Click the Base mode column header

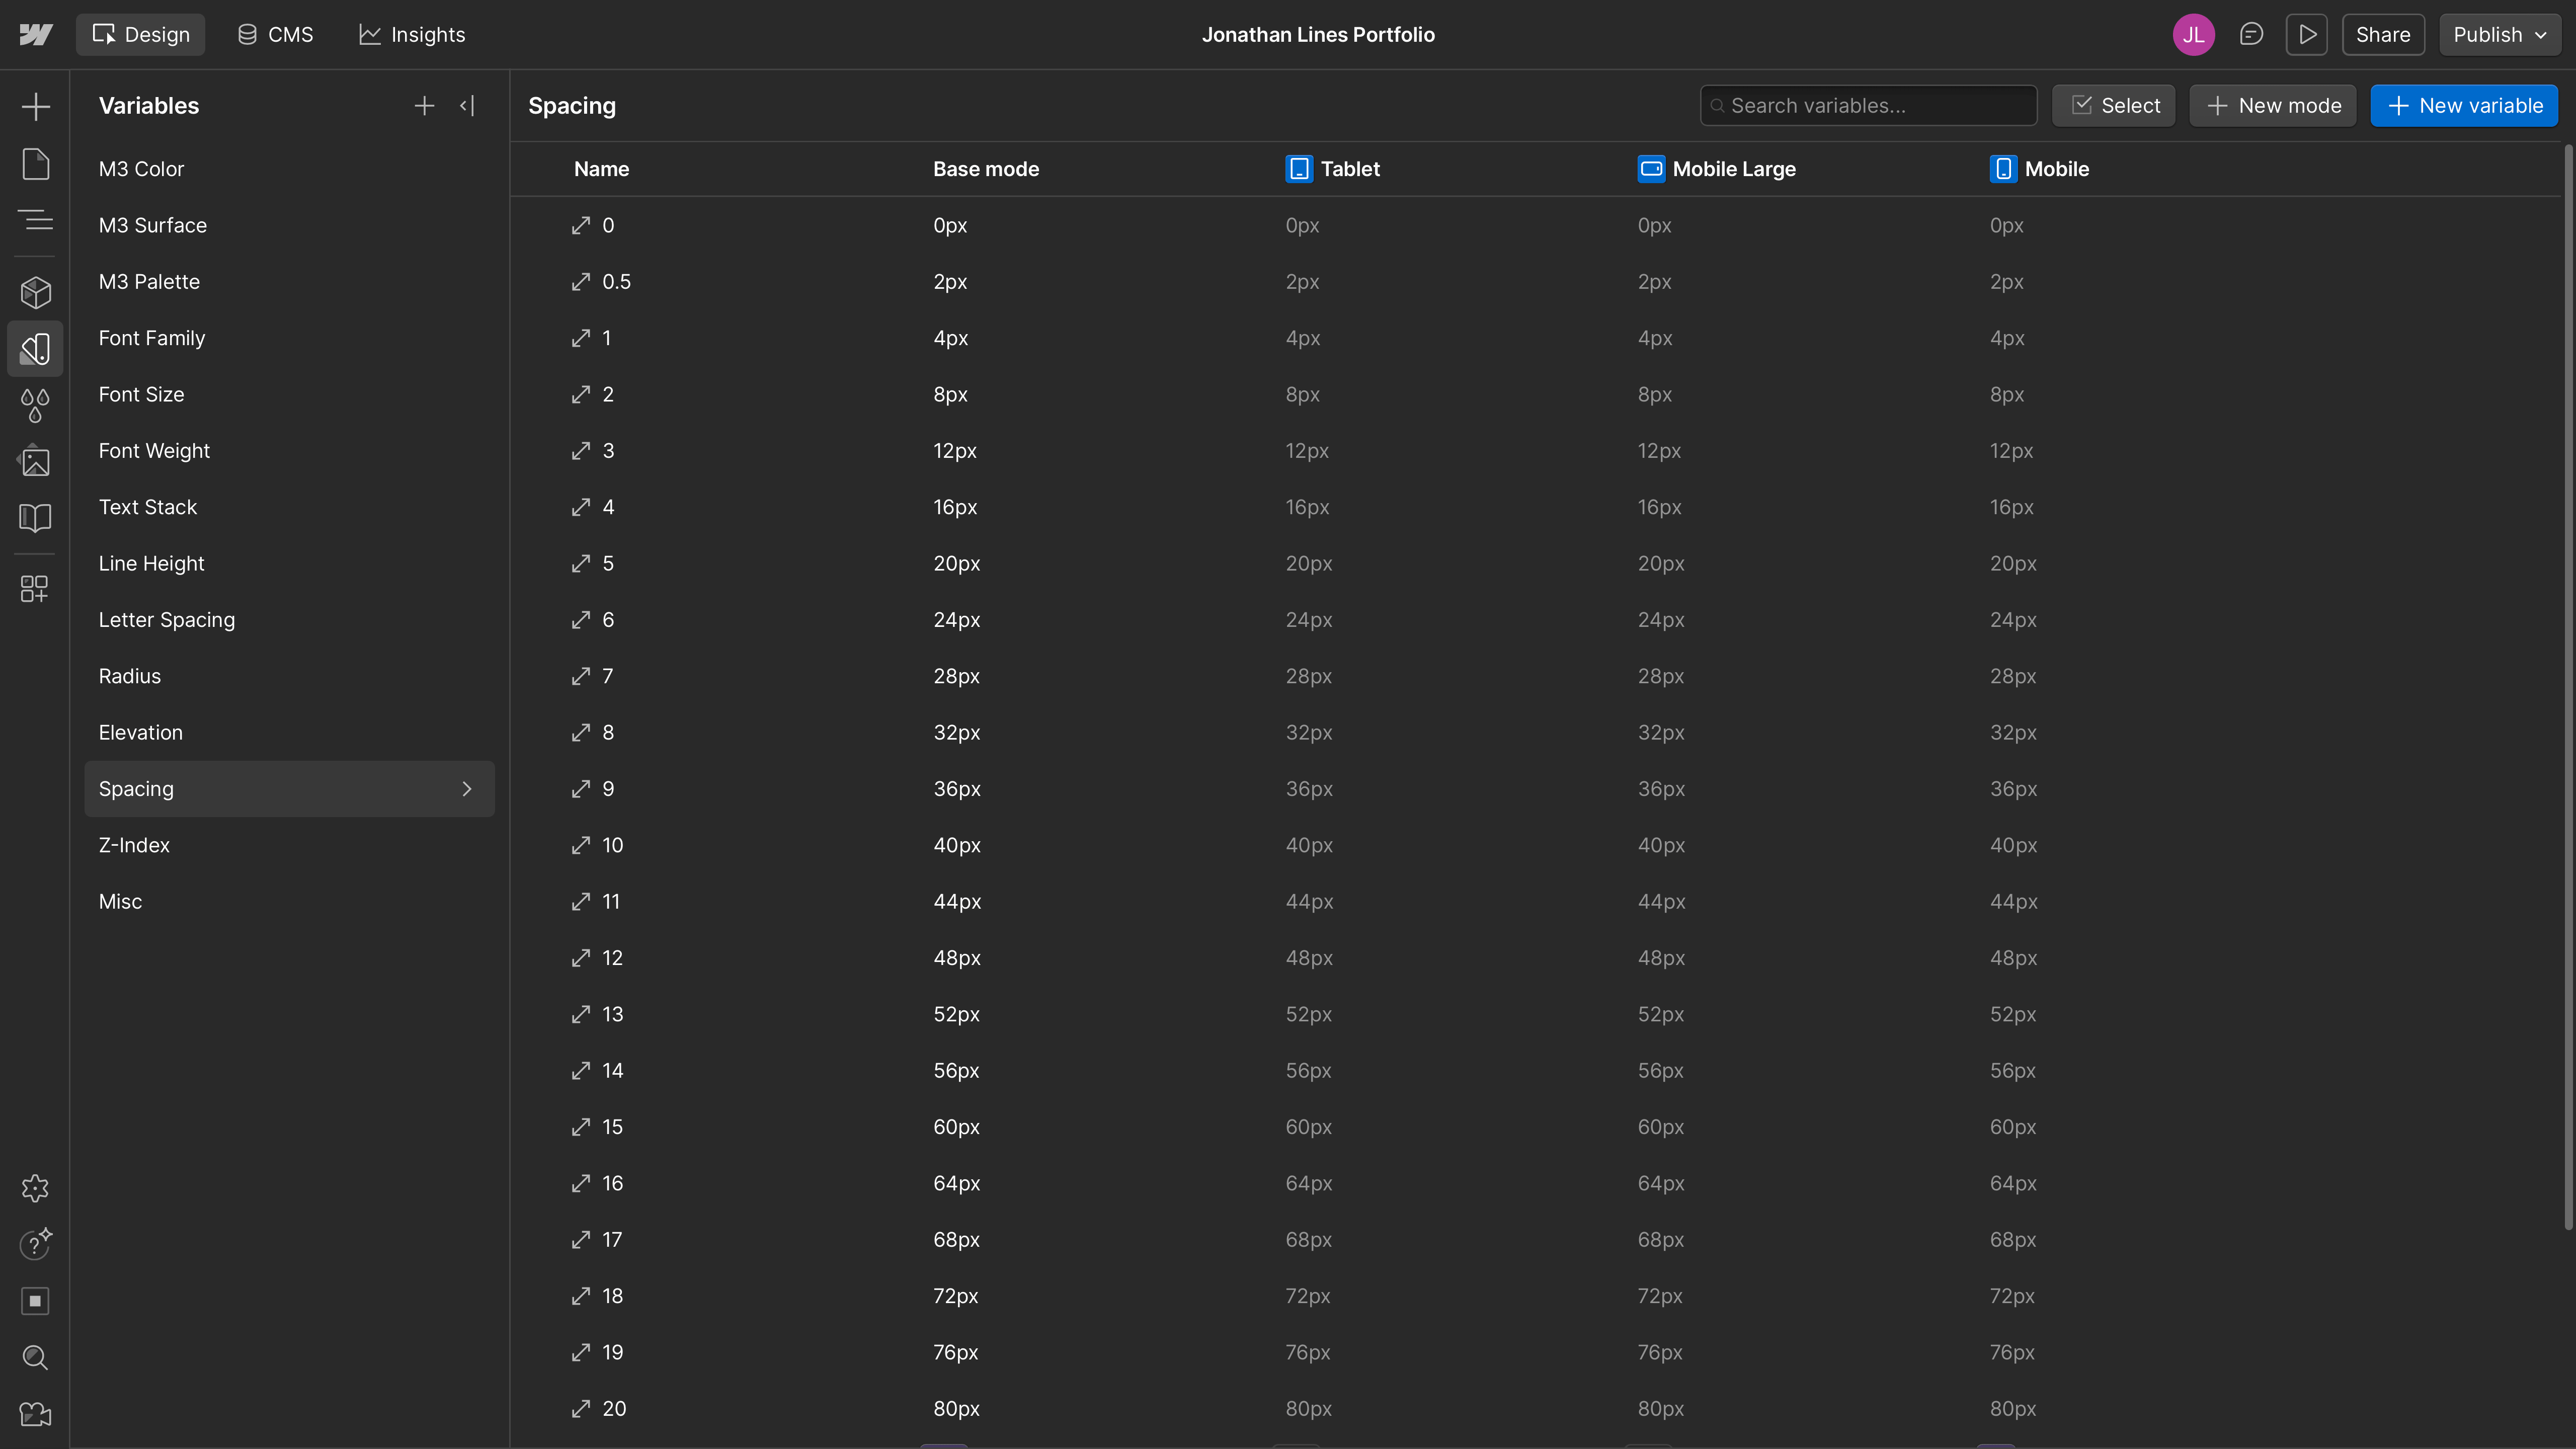click(x=986, y=169)
